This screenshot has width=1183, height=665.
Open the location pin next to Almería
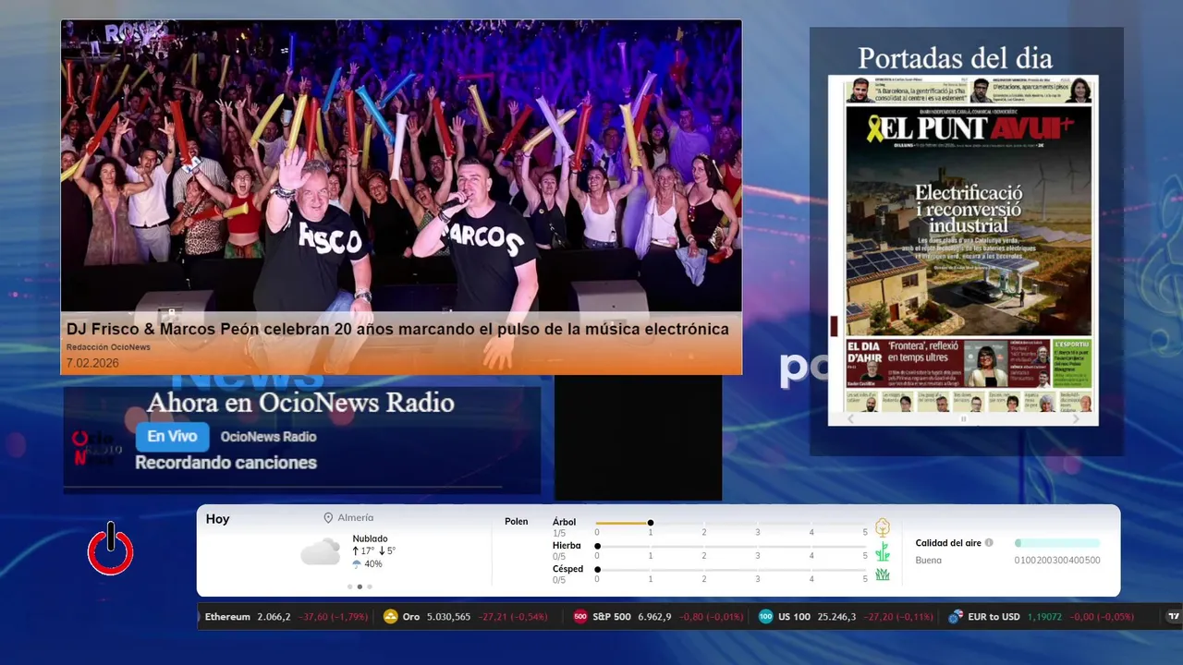(328, 518)
